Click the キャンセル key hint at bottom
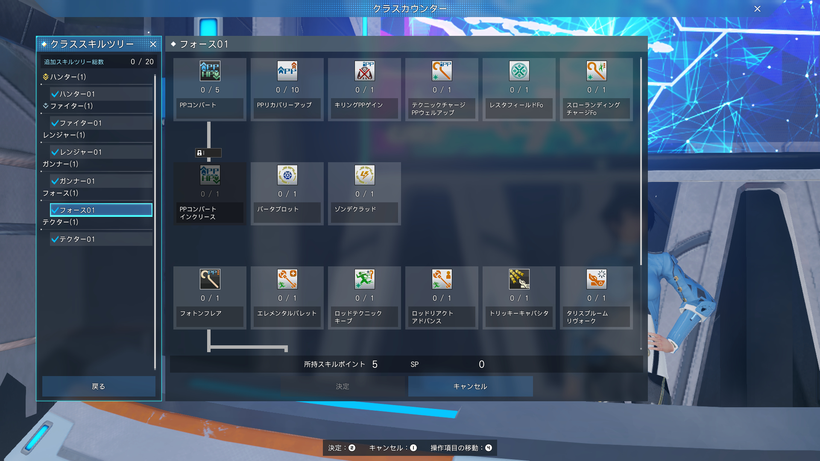Viewport: 820px width, 461px height. pos(393,448)
